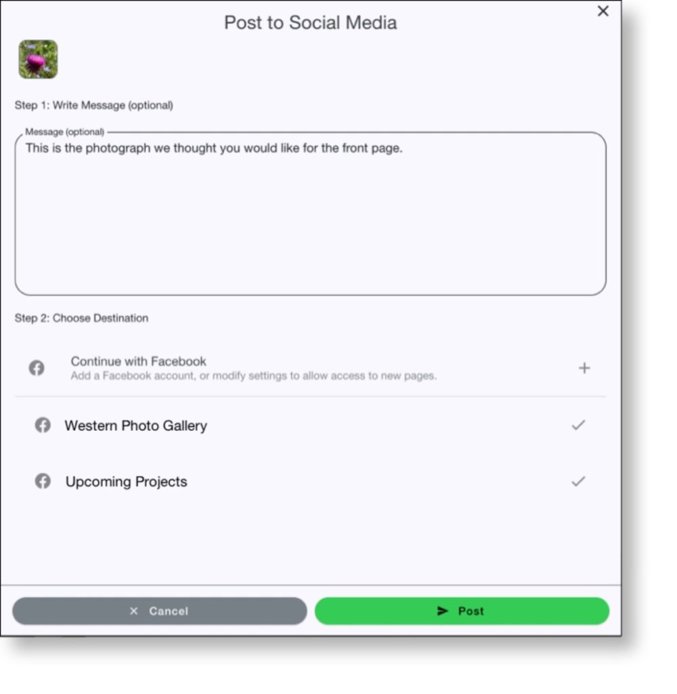Toggle the checkmark for Upcoming Projects
677x694 pixels.
(x=578, y=481)
